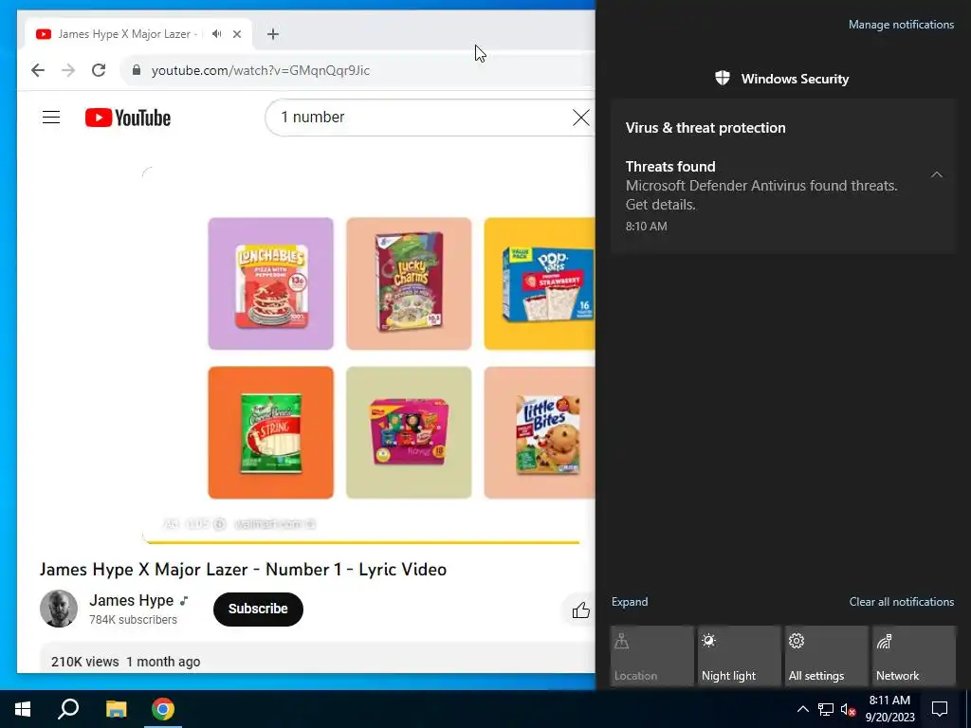
Task: Open the All settings quick action
Action: (827, 656)
